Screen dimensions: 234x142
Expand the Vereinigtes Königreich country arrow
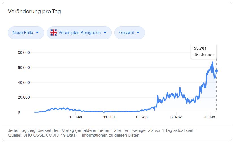[105, 33]
